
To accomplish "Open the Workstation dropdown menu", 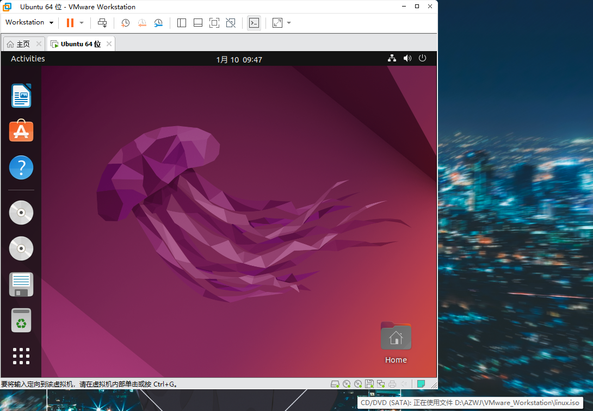I will pyautogui.click(x=29, y=22).
